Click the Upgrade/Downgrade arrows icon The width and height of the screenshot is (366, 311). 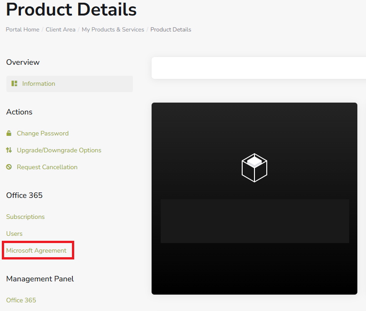click(x=9, y=150)
